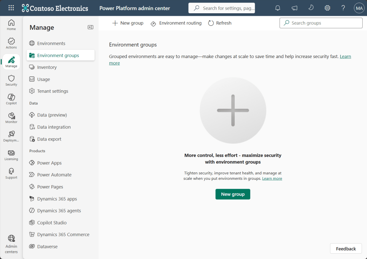This screenshot has height=259, width=367.
Task: Open the app launcher waffle icon
Action: point(11,8)
